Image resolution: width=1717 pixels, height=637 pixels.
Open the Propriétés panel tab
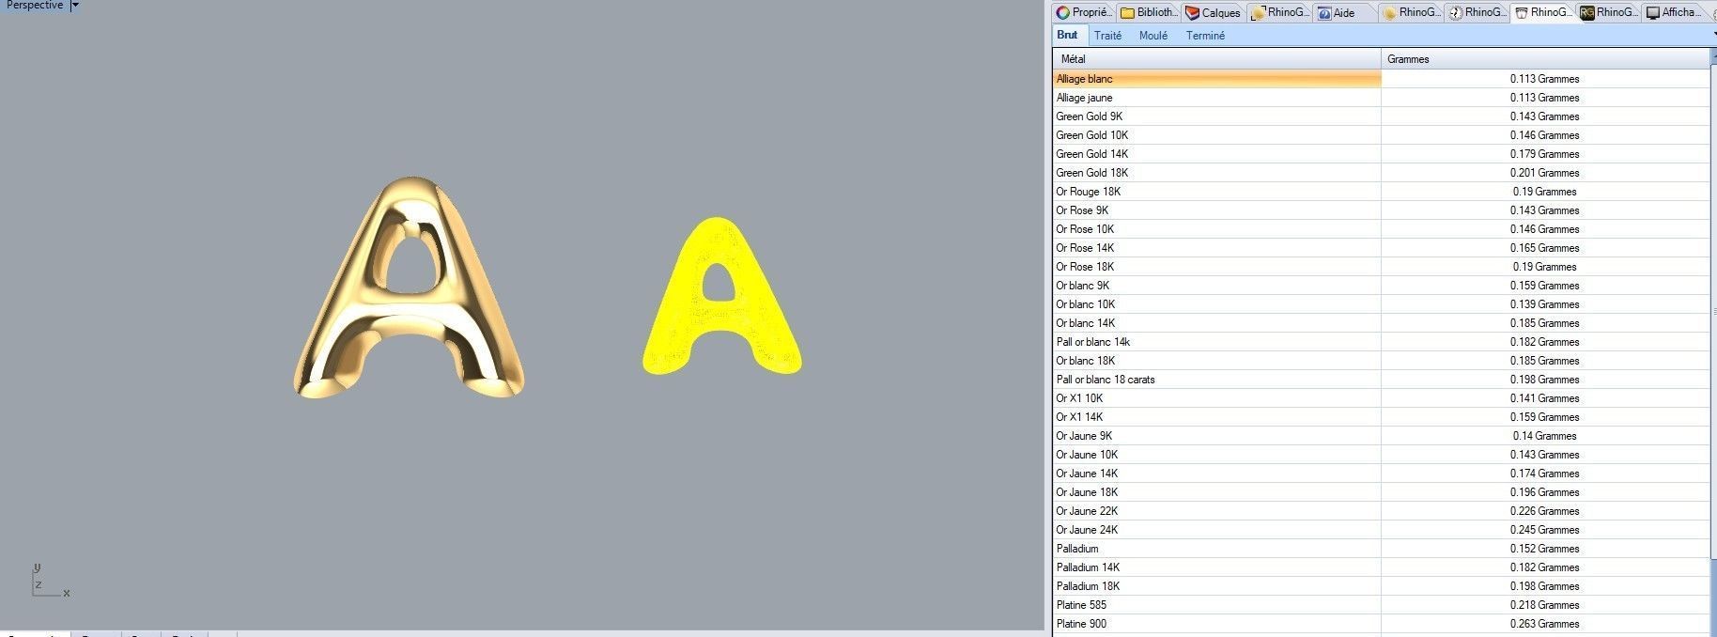(x=1083, y=12)
